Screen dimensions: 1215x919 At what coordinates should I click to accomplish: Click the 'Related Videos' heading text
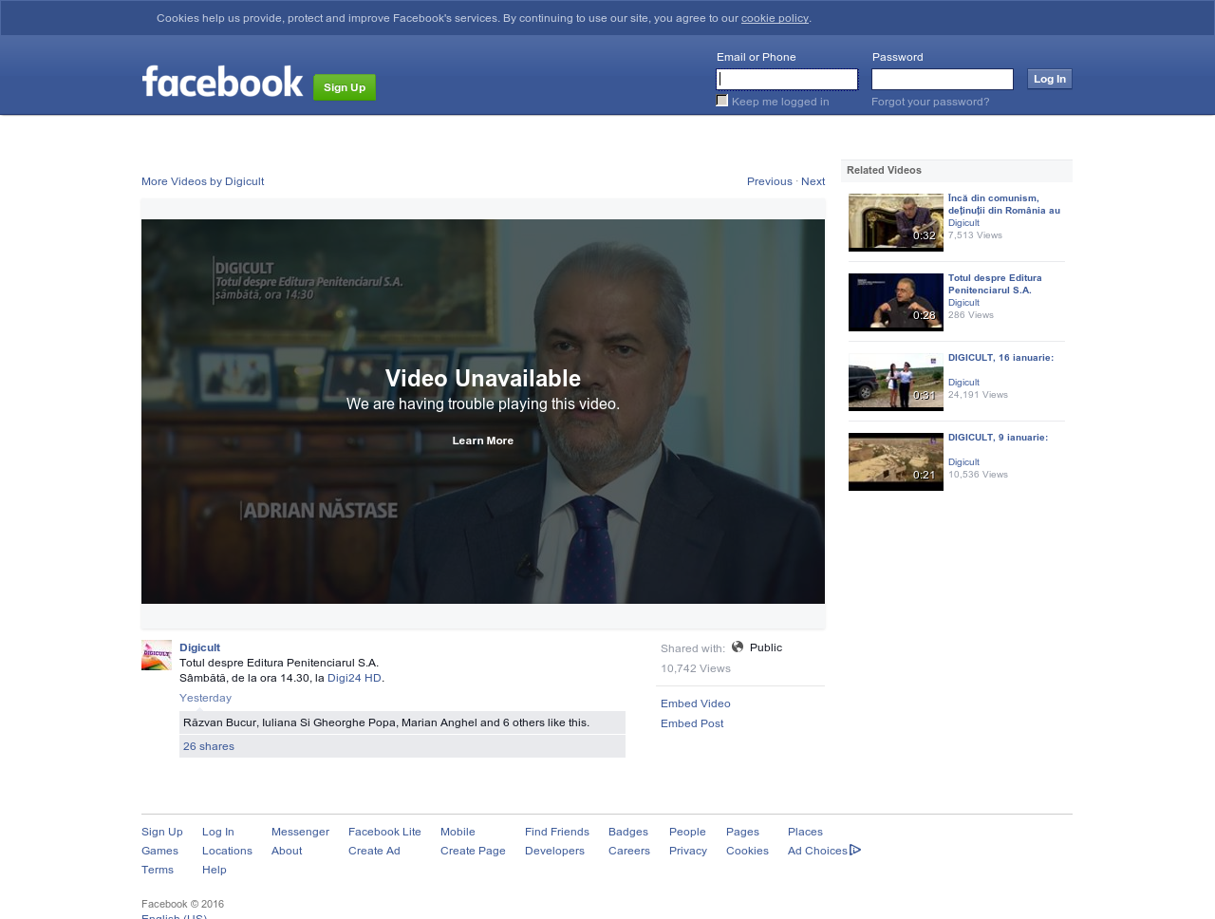click(884, 170)
